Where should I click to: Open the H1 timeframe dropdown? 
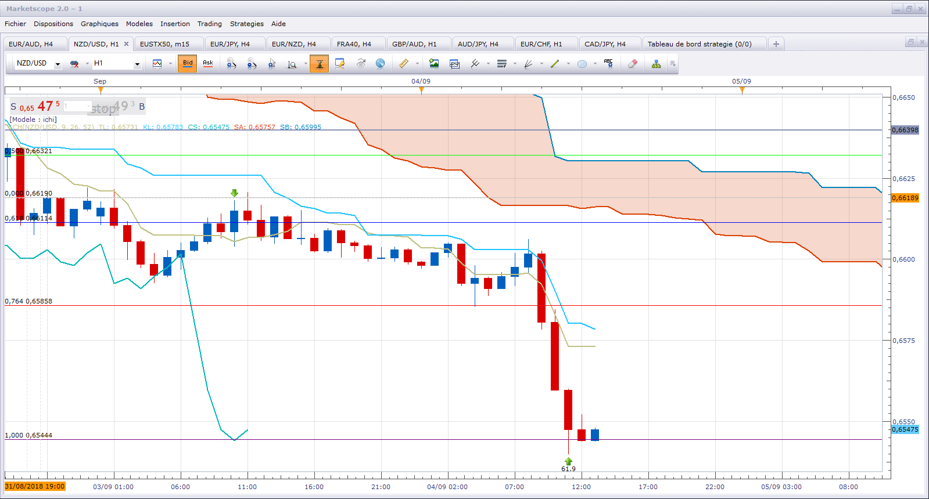[x=137, y=64]
